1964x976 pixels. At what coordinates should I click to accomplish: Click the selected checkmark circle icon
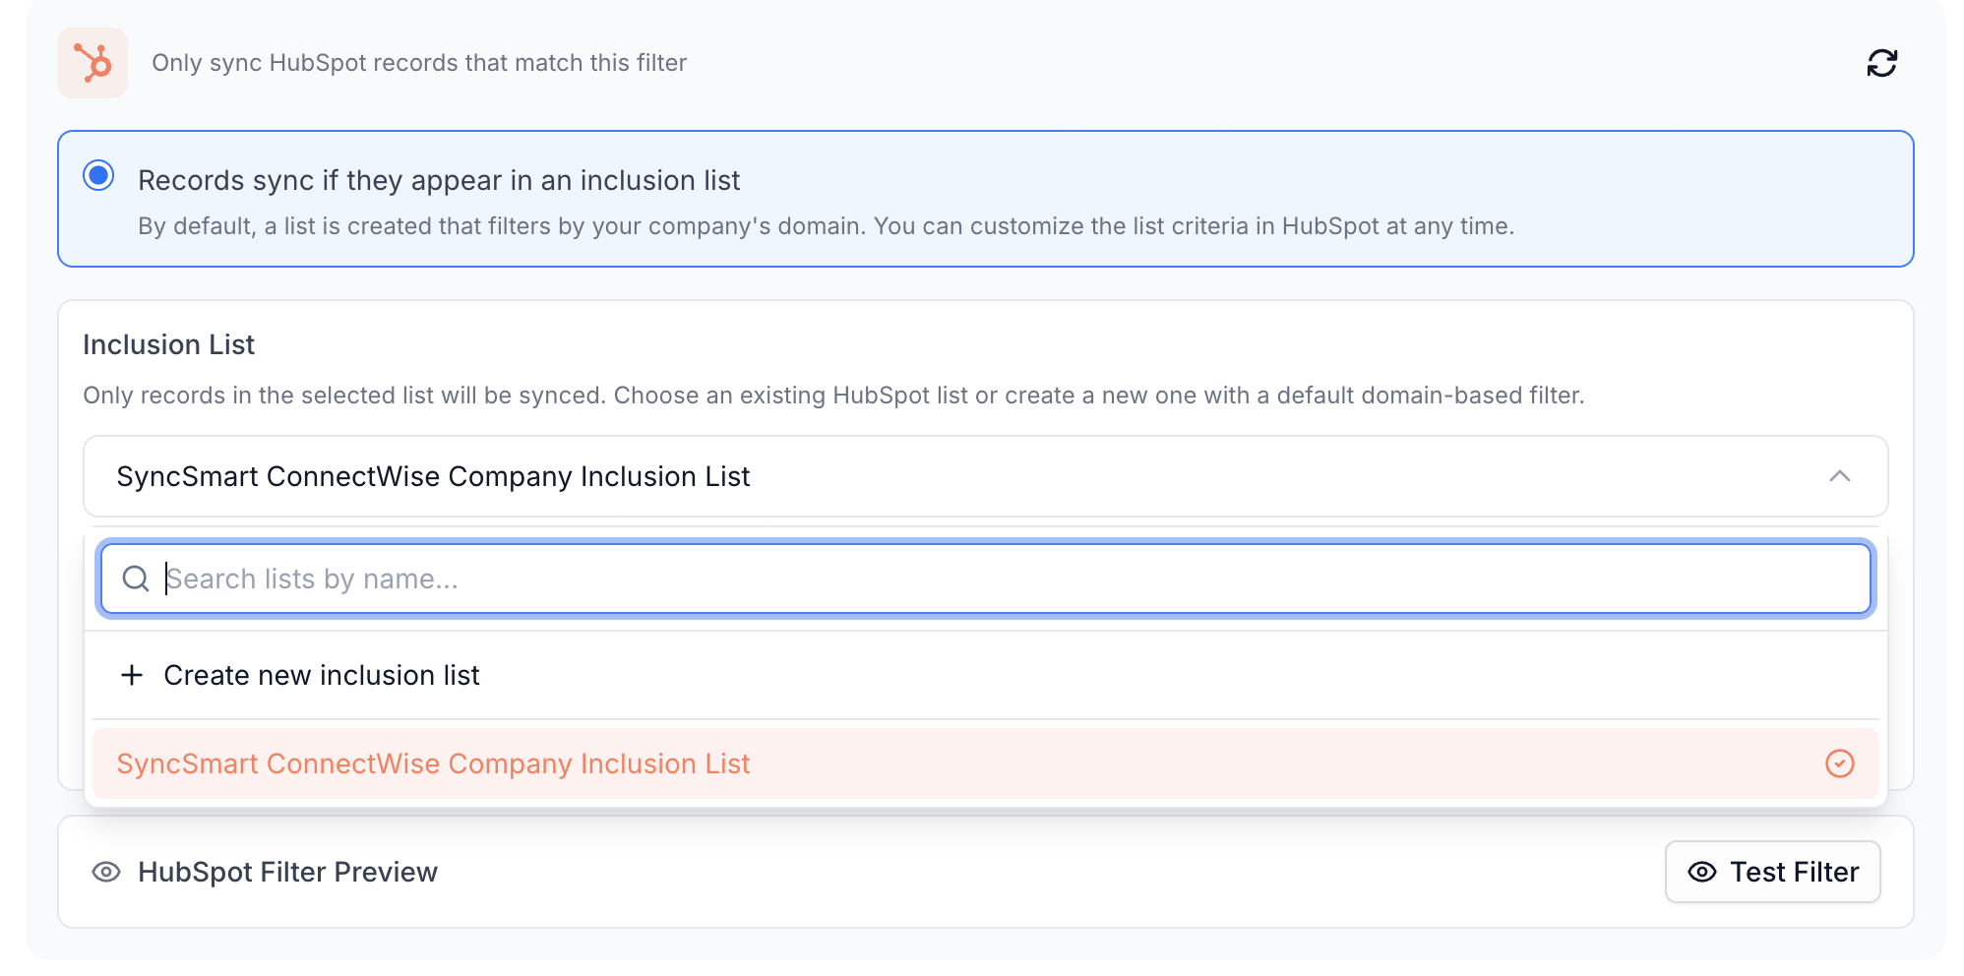pos(1839,763)
